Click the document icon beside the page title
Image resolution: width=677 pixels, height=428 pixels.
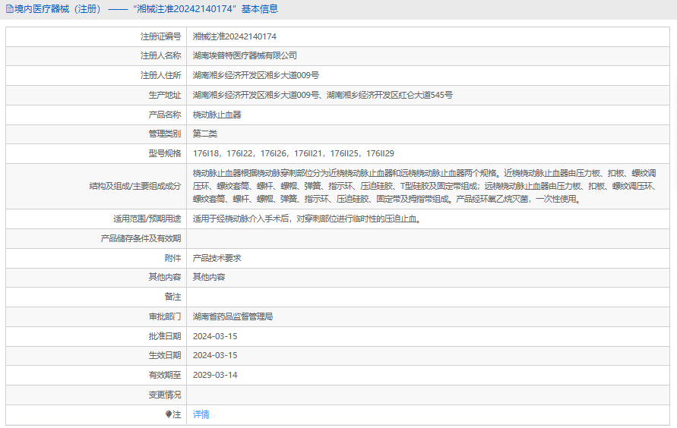(x=10, y=9)
